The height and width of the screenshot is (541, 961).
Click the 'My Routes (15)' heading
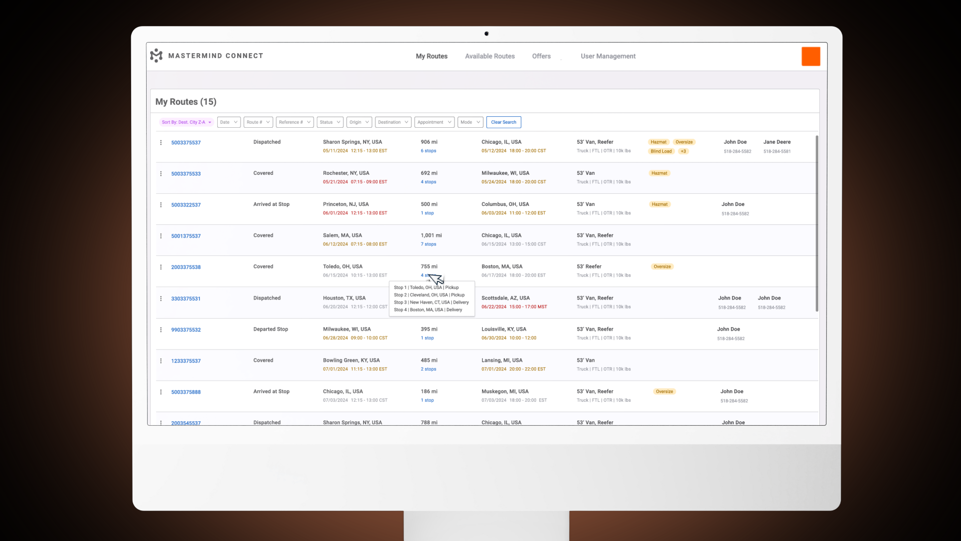coord(186,102)
